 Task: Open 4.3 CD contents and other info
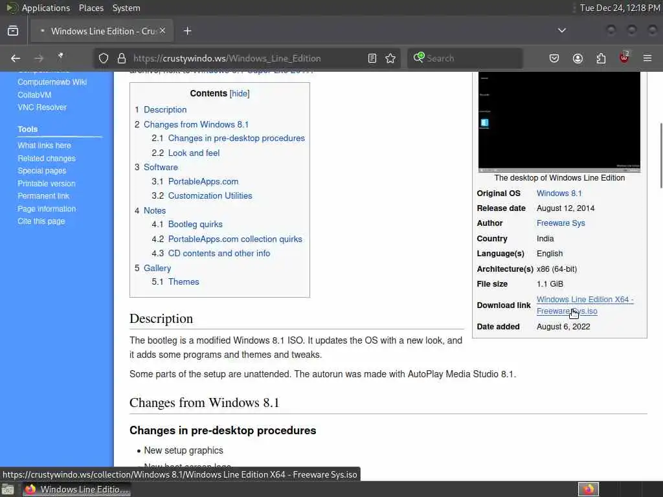click(x=219, y=254)
